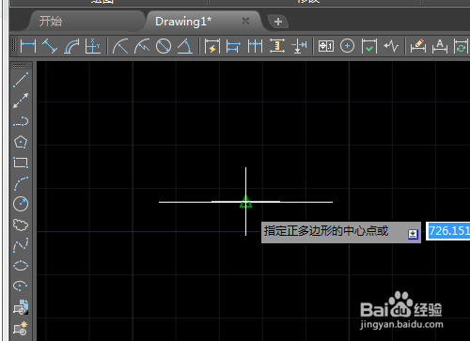470x341 pixels.
Task: Close the Drawing1* tab
Action: 245,21
